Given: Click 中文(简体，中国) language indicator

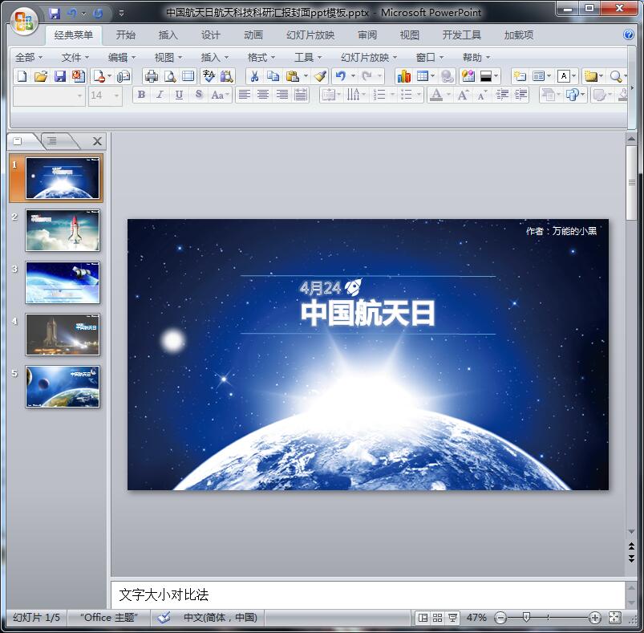Looking at the screenshot, I should (x=220, y=618).
